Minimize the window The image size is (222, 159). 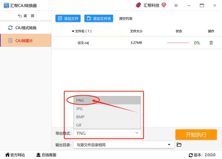coord(189,5)
